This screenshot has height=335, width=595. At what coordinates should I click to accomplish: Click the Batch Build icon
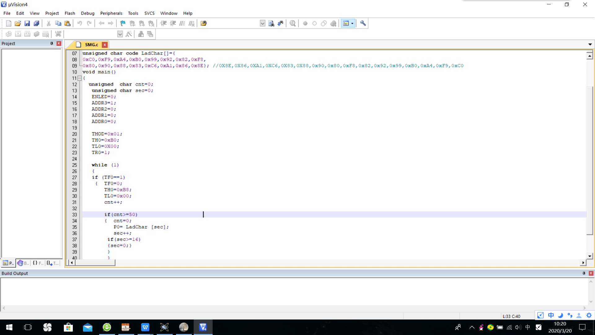tap(37, 34)
